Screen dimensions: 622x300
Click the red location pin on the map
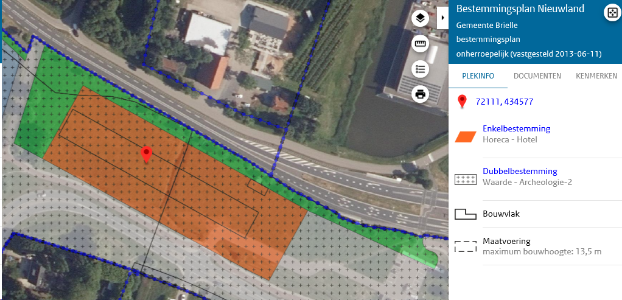point(147,155)
